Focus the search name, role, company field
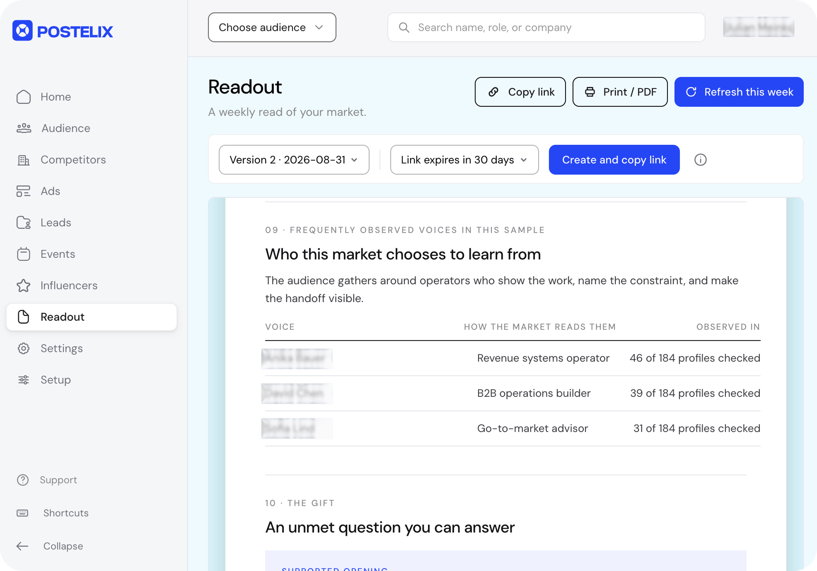Viewport: 817px width, 571px height. [546, 27]
